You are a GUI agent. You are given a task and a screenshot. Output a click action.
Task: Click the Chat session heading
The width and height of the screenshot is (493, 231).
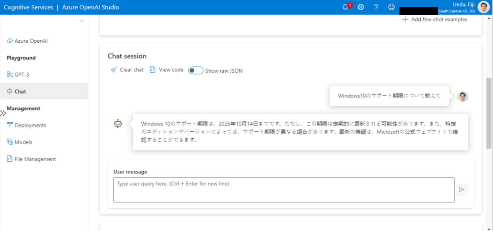click(x=127, y=56)
